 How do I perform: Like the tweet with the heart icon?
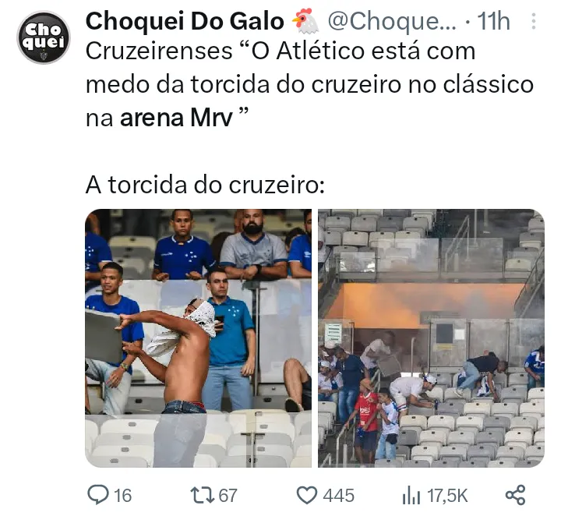[x=307, y=495]
